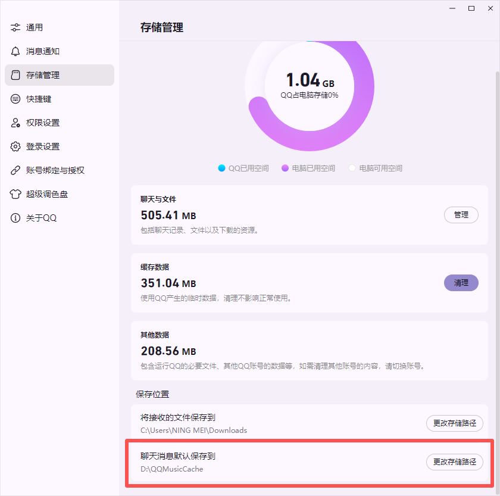Select the 快捷键 keyboard icon
This screenshot has width=500, height=496.
click(x=15, y=99)
